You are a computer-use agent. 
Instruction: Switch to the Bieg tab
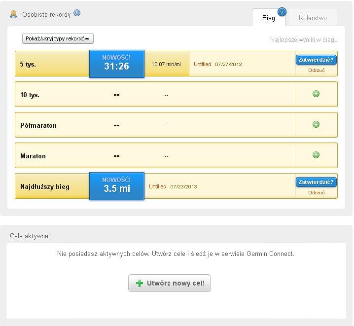pos(268,18)
